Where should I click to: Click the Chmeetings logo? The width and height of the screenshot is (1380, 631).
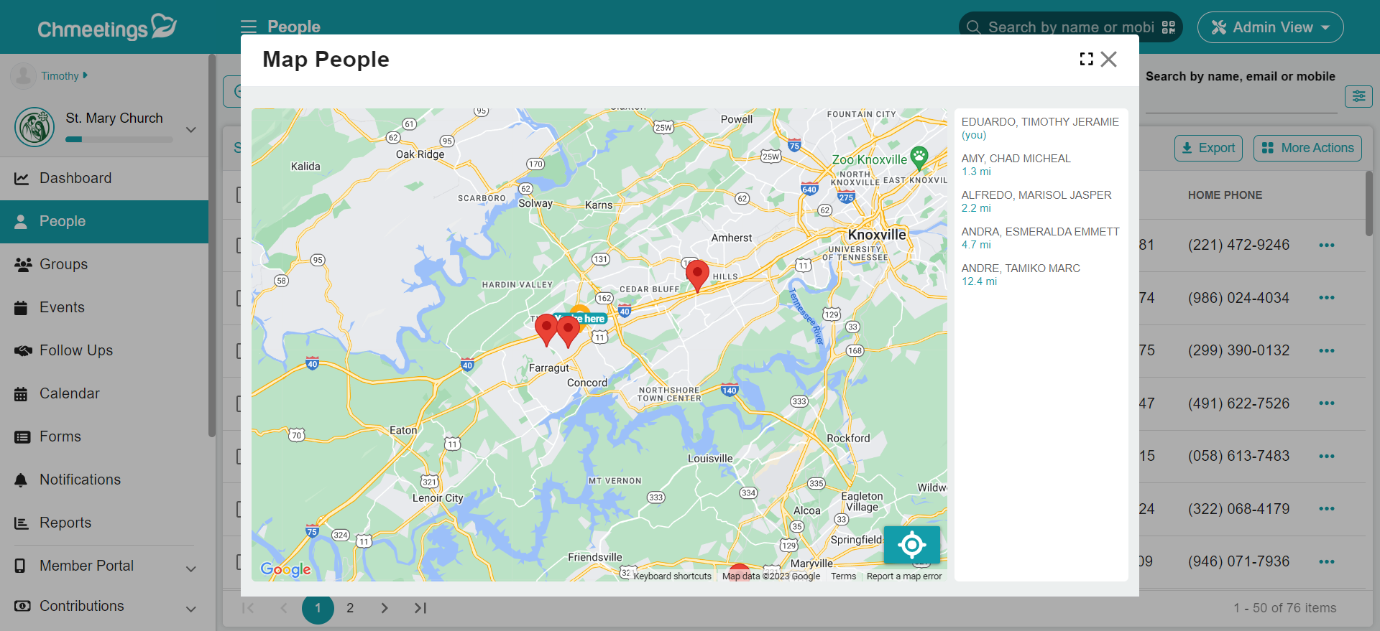pos(107,27)
